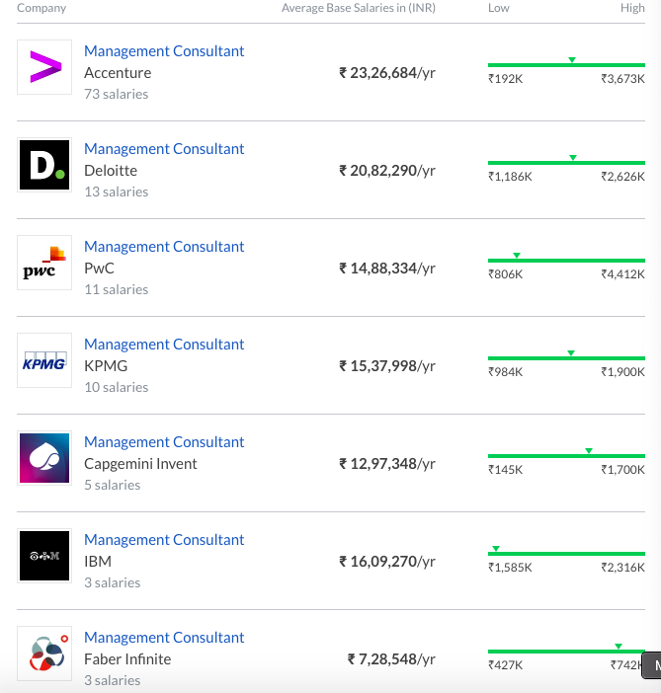This screenshot has height=693, width=661.
Task: Open Deloitte Management Consultant link
Action: coord(164,149)
